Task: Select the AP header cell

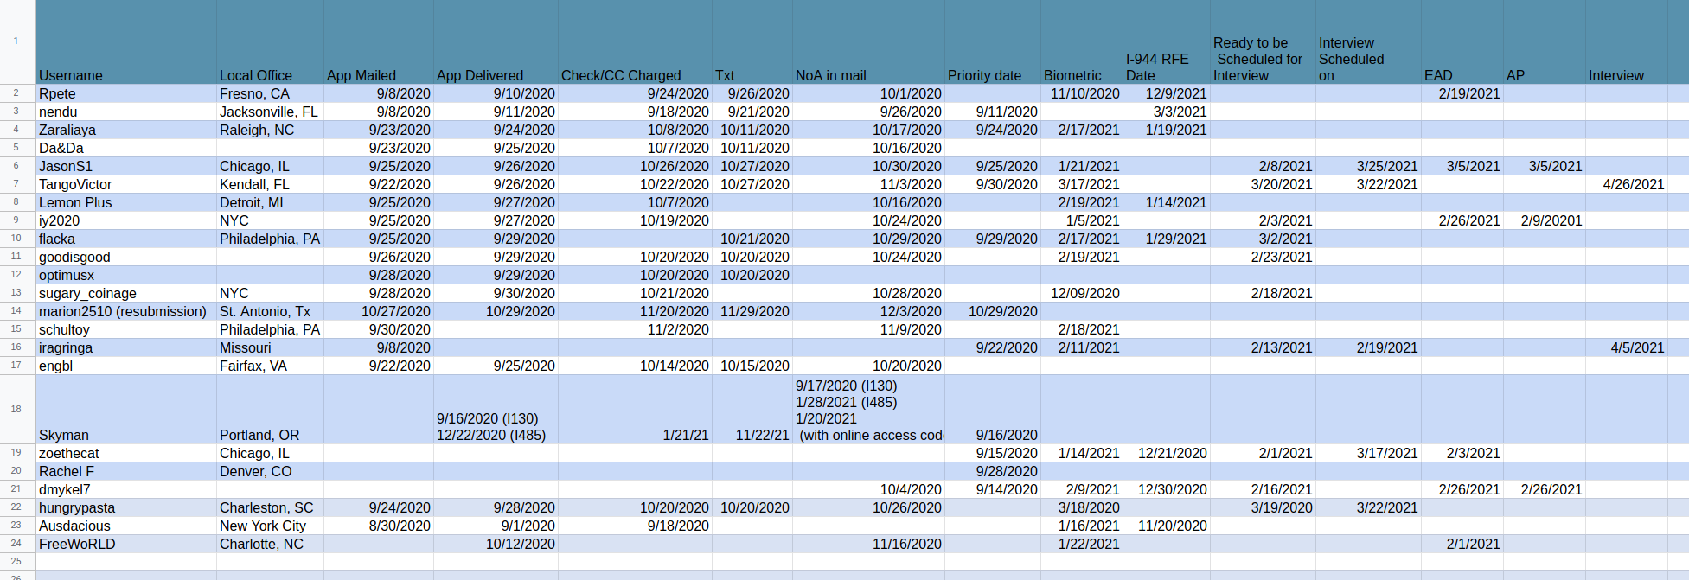Action: 1545,41
